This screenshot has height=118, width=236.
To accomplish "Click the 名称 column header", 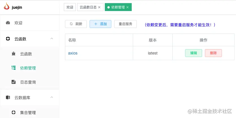I will tap(99, 40).
